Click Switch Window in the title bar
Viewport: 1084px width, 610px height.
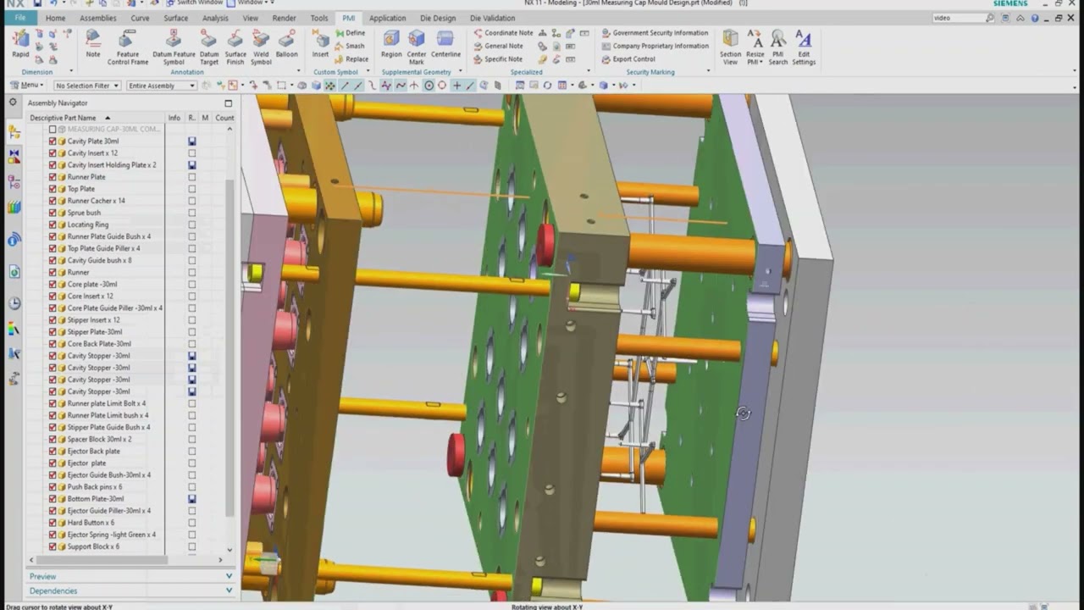193,3
